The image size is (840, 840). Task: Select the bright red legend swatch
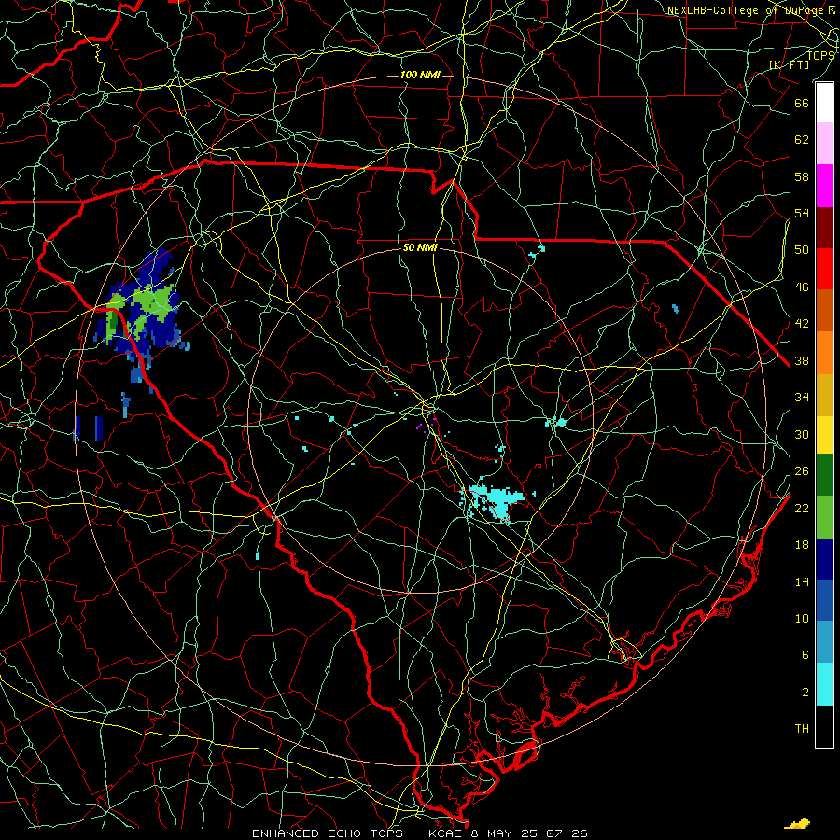tap(824, 269)
